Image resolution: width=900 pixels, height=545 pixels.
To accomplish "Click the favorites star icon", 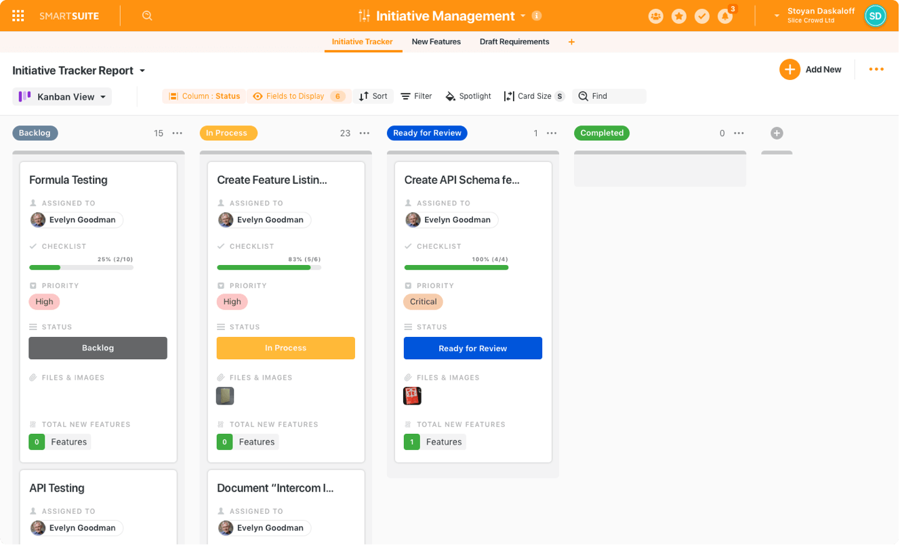I will tap(679, 15).
